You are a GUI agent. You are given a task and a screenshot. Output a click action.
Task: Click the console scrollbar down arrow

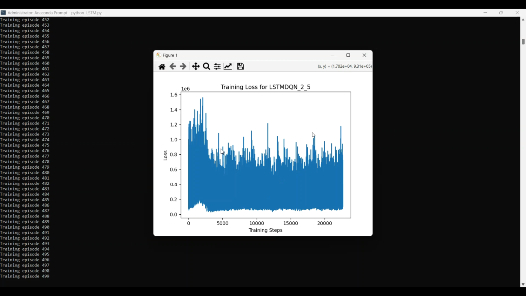pyautogui.click(x=523, y=284)
